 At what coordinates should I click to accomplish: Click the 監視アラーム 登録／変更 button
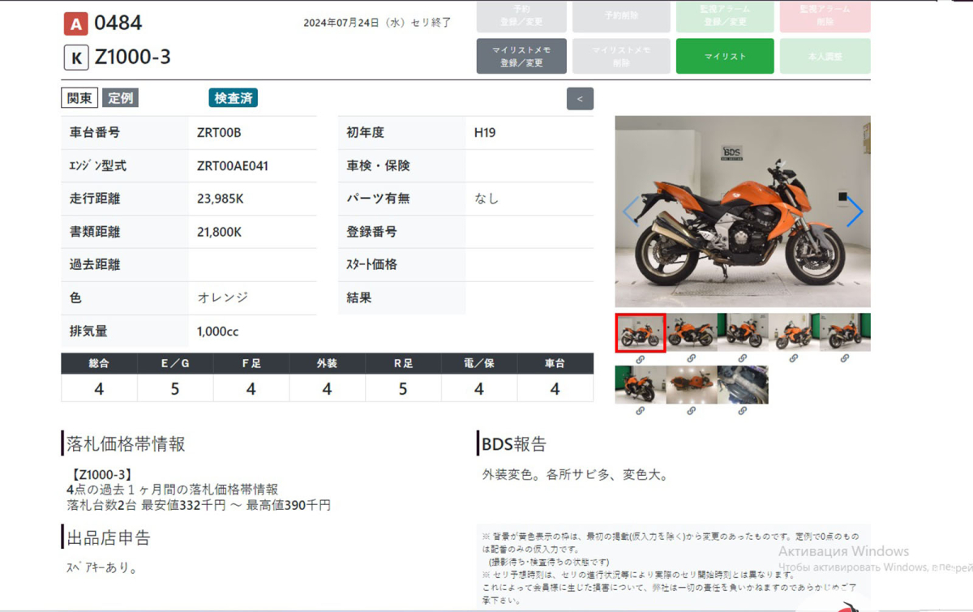[724, 15]
